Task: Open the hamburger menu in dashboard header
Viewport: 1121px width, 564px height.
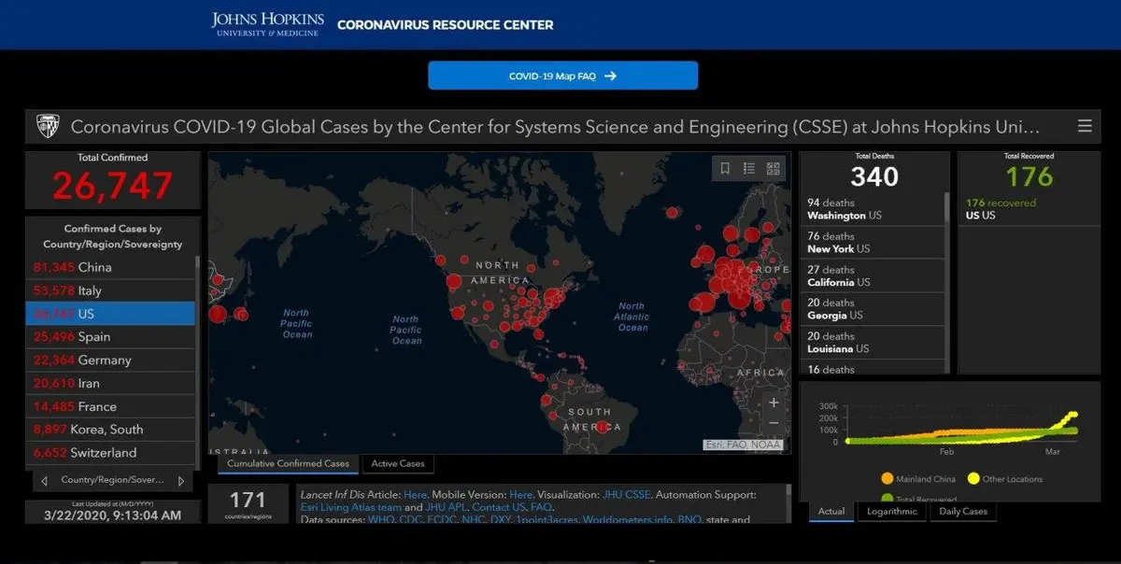Action: pos(1085,126)
